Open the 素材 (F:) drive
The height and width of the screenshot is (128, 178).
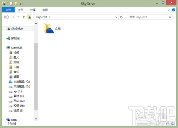pyautogui.click(x=19, y=96)
